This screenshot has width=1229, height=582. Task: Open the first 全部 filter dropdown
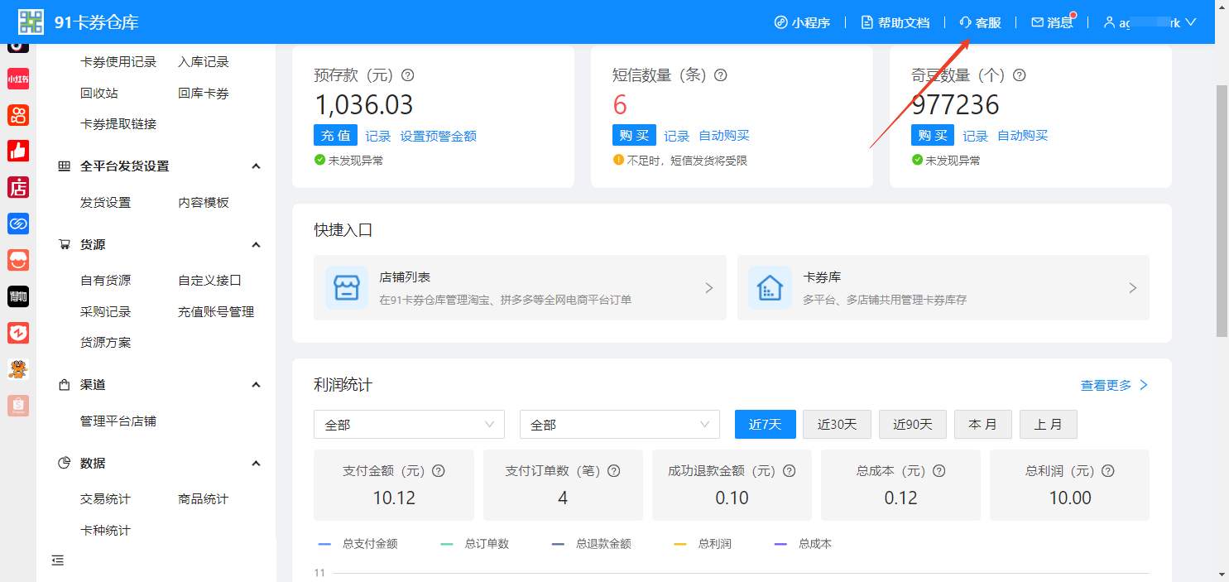point(409,424)
